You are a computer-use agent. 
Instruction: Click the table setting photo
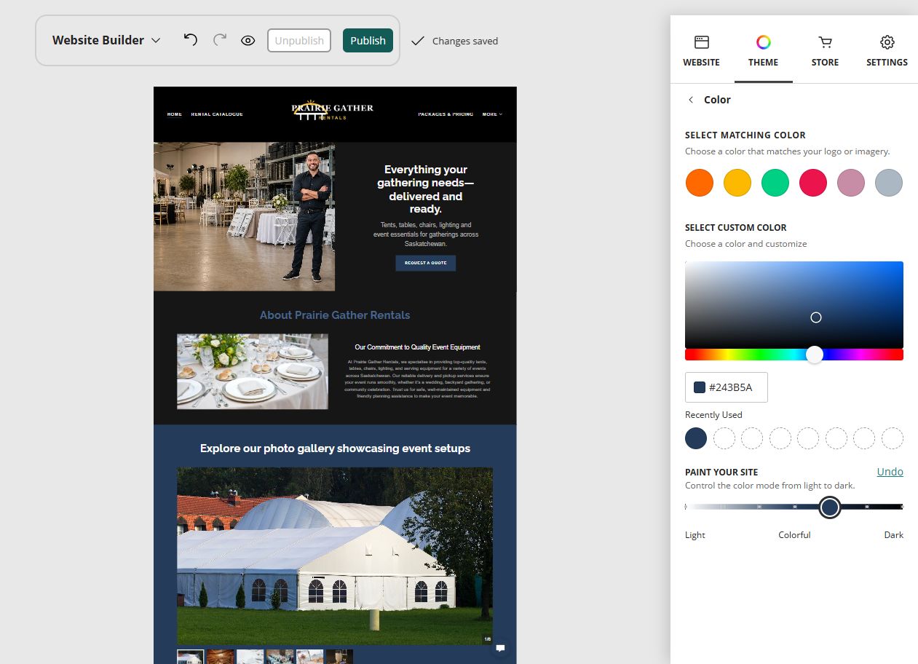[x=253, y=371]
